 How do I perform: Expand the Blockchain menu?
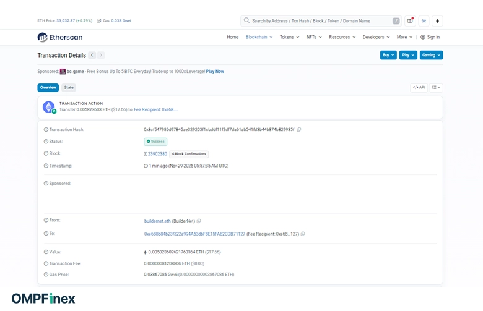(258, 37)
